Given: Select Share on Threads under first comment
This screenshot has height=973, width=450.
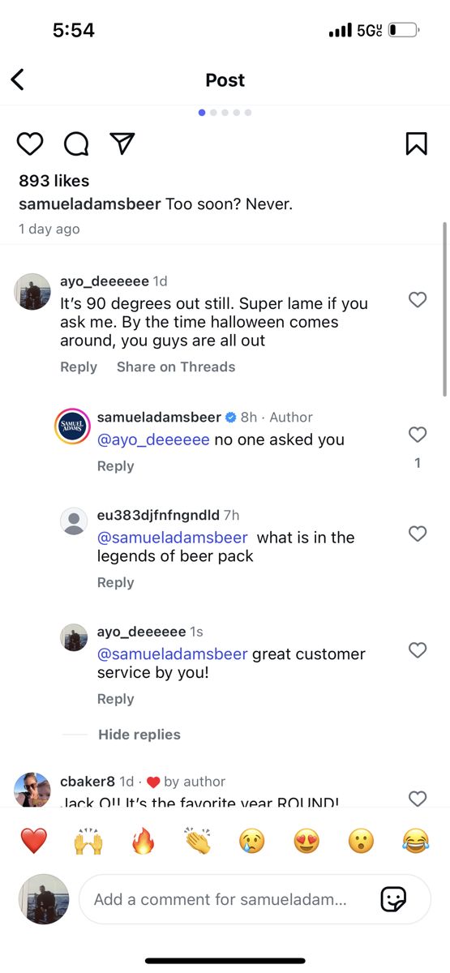Looking at the screenshot, I should 176,367.
